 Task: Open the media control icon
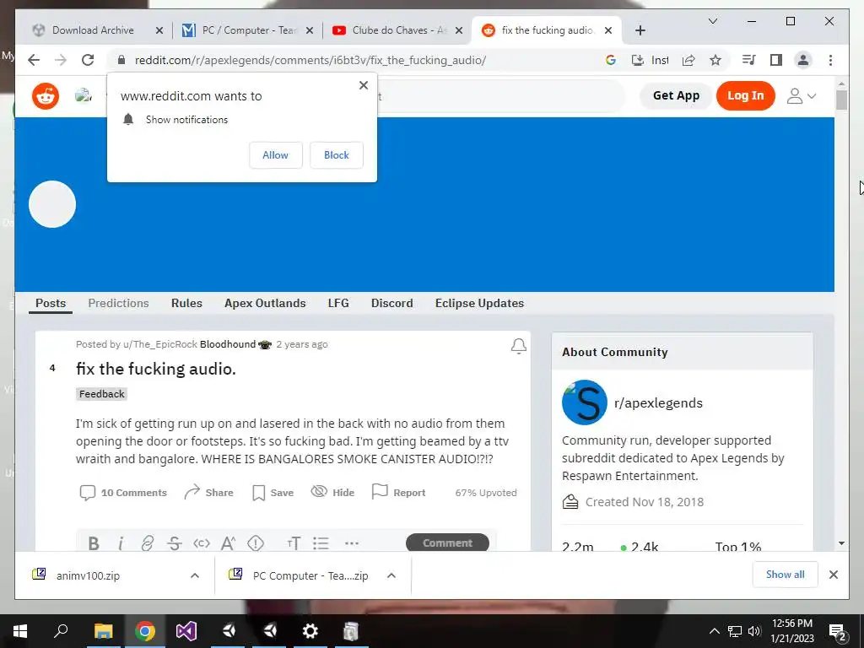tap(749, 60)
